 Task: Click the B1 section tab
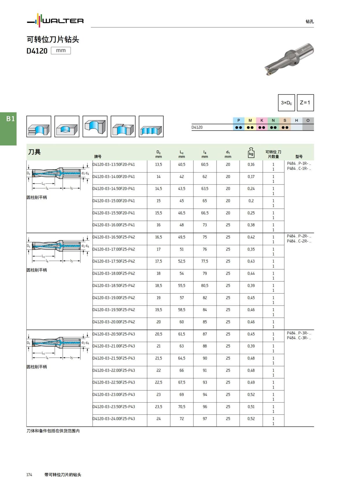coord(8,129)
